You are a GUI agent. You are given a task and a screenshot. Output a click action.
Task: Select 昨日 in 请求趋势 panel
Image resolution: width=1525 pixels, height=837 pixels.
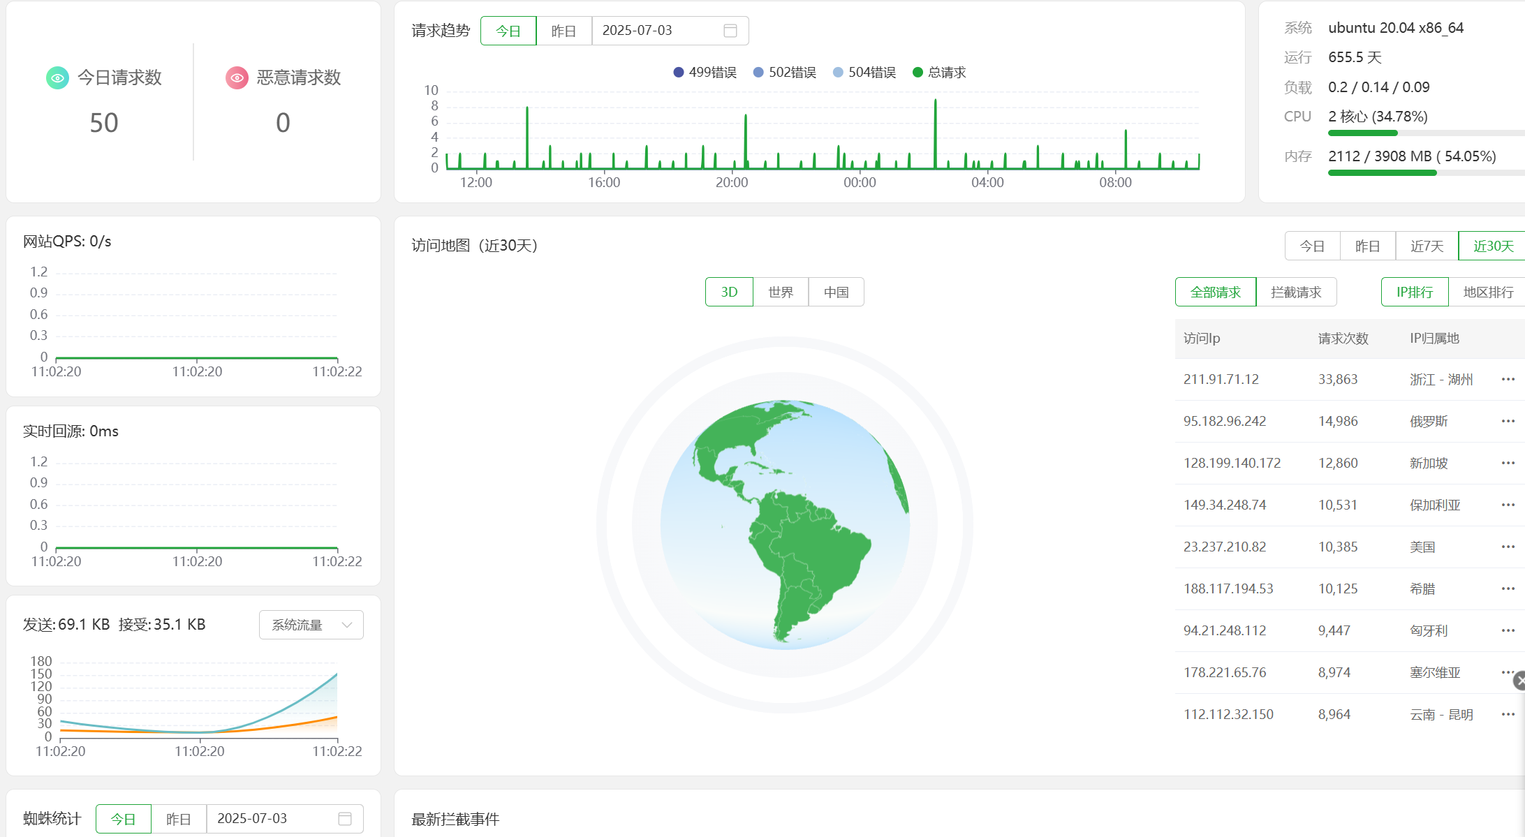[x=563, y=31]
